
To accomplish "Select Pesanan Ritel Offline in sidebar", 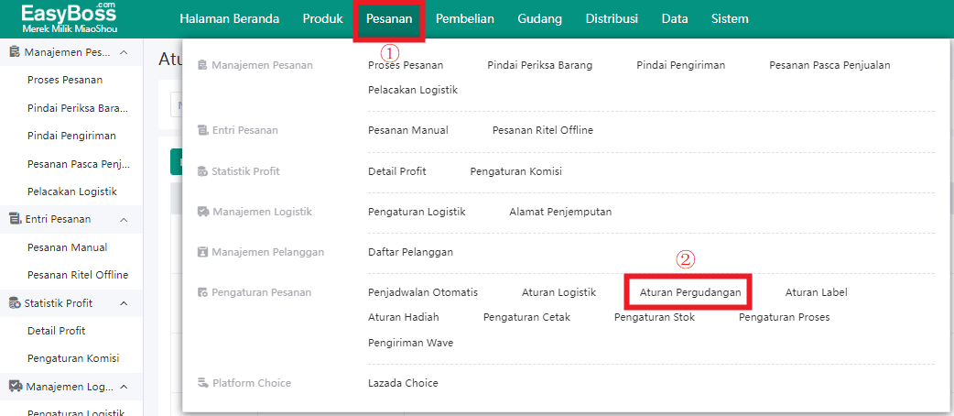I will (77, 275).
